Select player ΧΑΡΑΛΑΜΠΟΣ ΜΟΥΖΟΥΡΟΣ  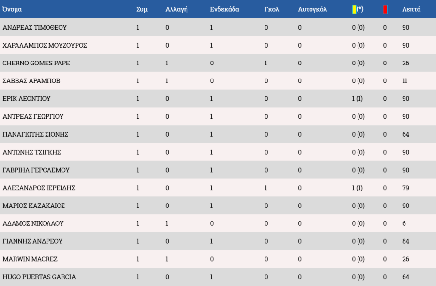coord(45,45)
